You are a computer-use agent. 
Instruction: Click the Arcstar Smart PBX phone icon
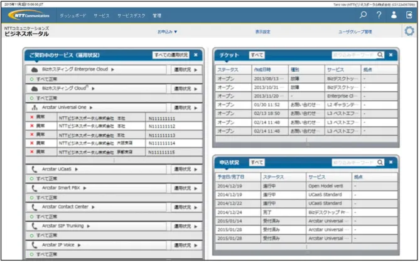tap(35, 188)
